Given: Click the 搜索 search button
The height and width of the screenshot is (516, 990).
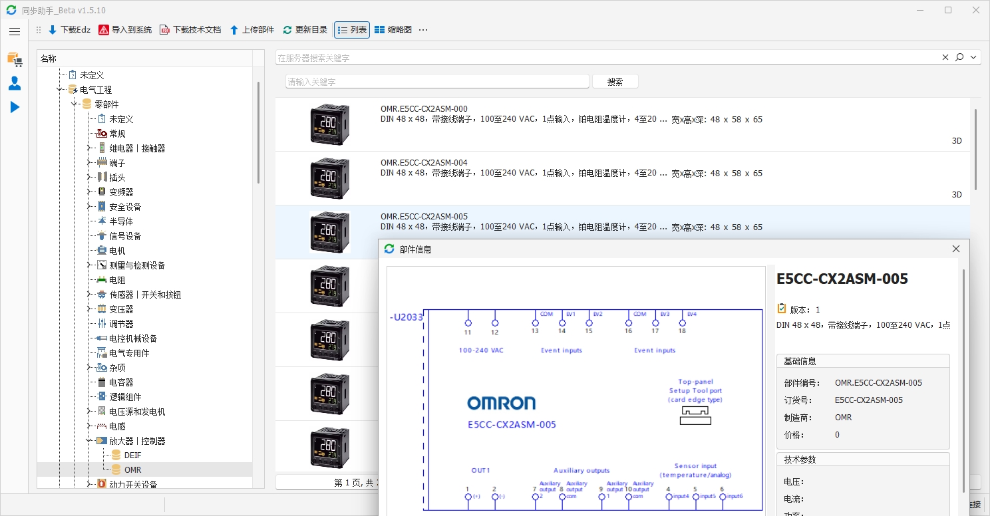Looking at the screenshot, I should 615,82.
